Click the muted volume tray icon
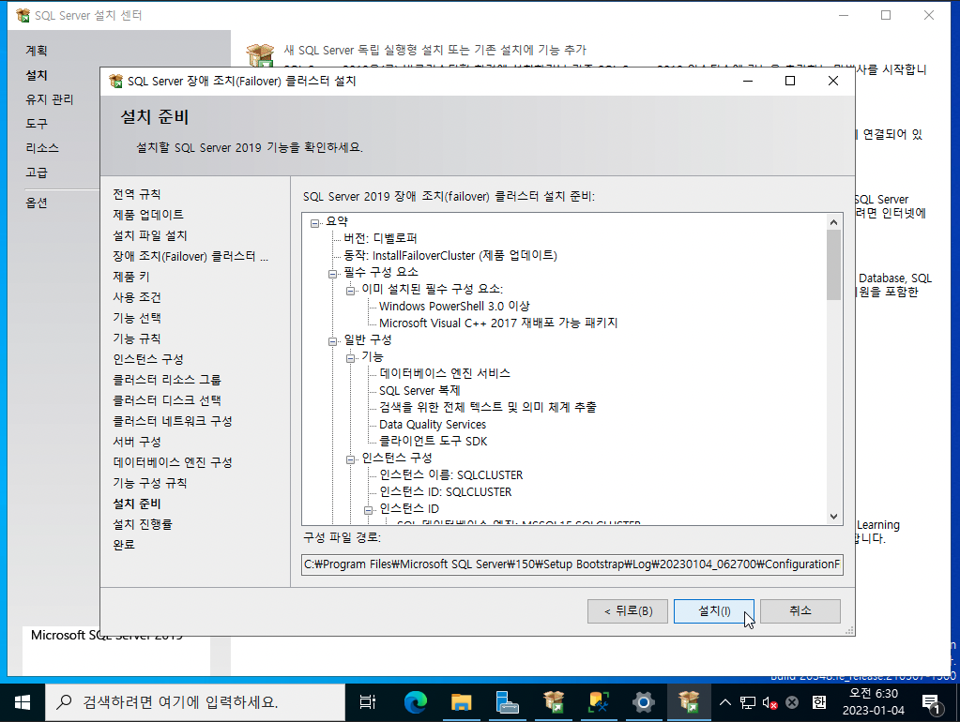Viewport: 960px width, 722px height. pos(770,702)
